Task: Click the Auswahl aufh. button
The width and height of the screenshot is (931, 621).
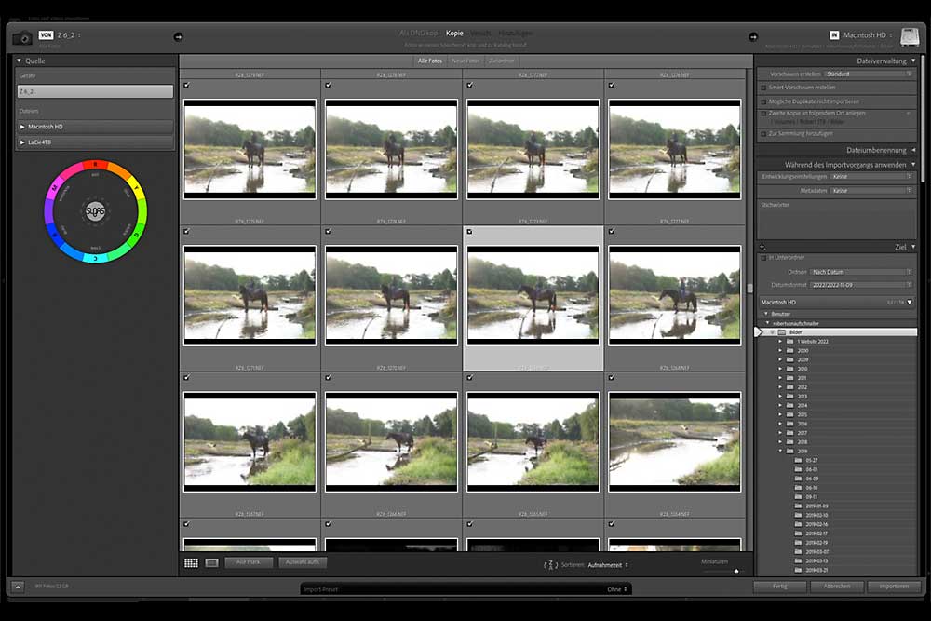Action: [x=303, y=562]
